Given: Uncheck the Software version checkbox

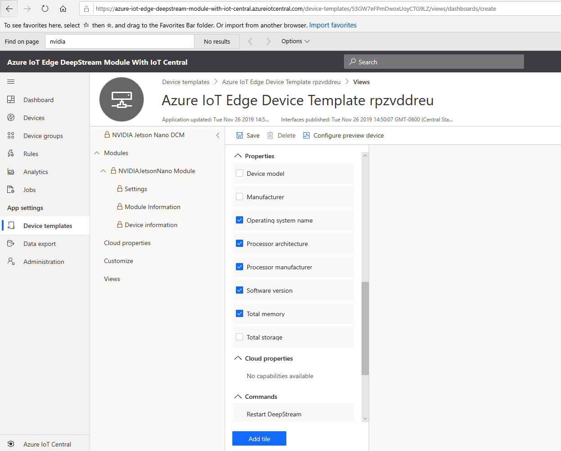Looking at the screenshot, I should pos(240,290).
